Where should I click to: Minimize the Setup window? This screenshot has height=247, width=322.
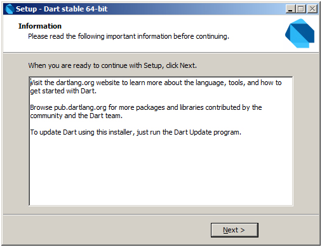pyautogui.click(x=290, y=9)
